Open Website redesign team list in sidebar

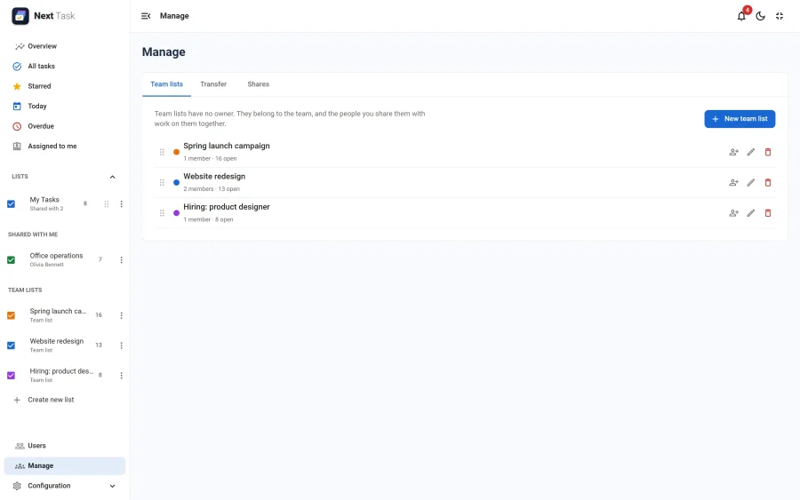(57, 342)
